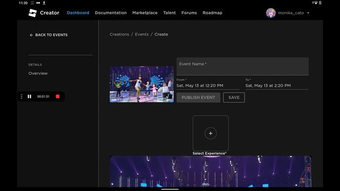This screenshot has height=191, width=340.
Task: Click the monika_cato profile avatar
Action: 271,13
